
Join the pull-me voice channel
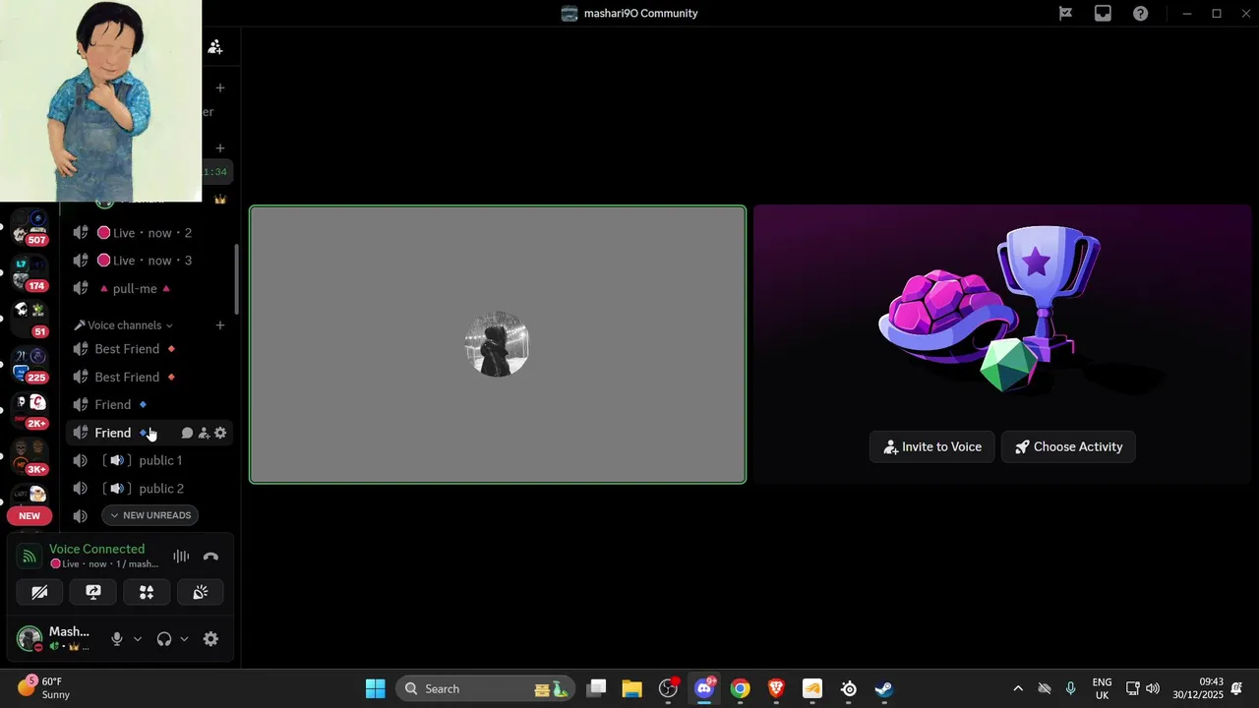click(150, 289)
